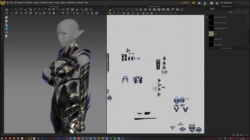Open the Script menu

pyautogui.click(x=57, y=3)
